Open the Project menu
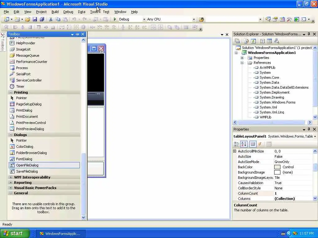The image size is (318, 238). pos(41,12)
